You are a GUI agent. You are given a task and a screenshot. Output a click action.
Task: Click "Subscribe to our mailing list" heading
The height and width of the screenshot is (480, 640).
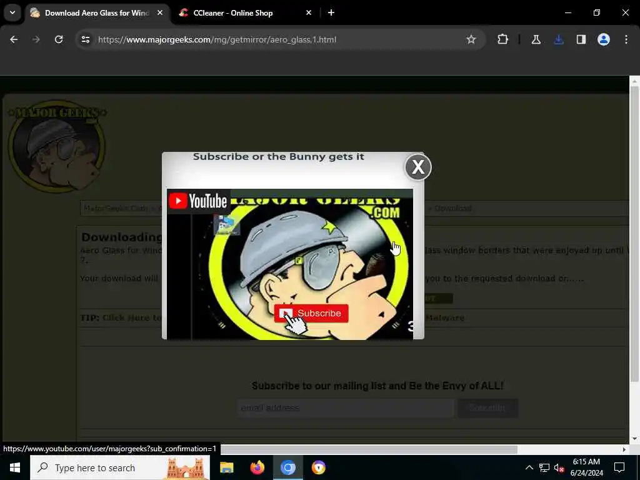pyautogui.click(x=377, y=386)
